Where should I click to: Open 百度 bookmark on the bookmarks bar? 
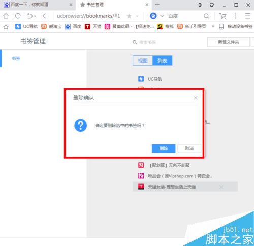(73, 26)
